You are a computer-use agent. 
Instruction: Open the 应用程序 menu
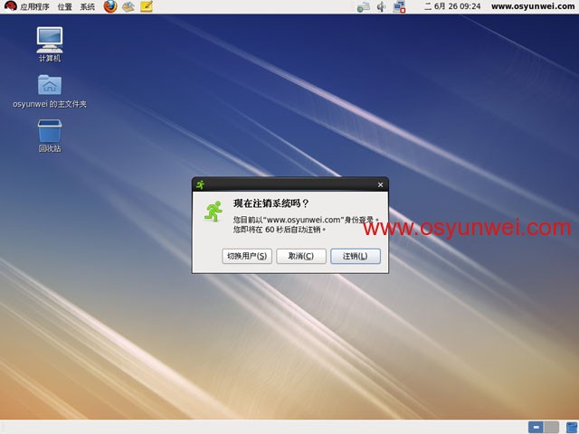(34, 6)
